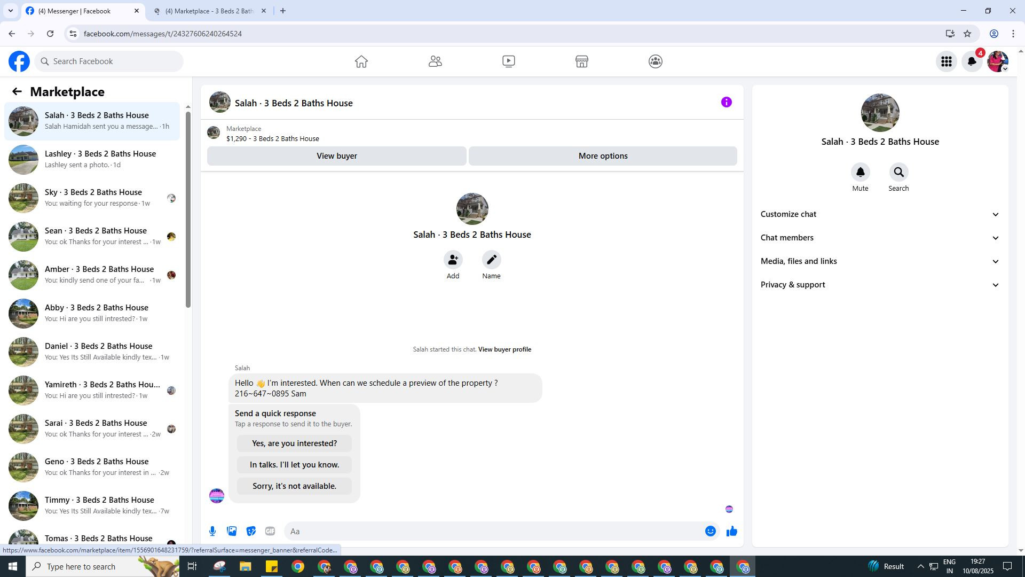Open the emoji picker in message box

pos(710,531)
